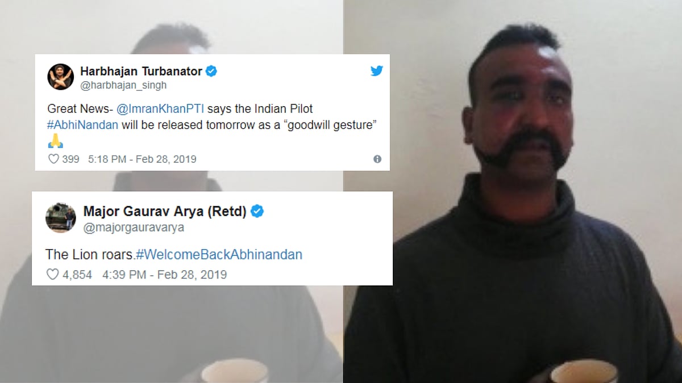
Task: Open the 5:18 PM - Feb 28, 2019 timestamp
Action: [x=142, y=159]
